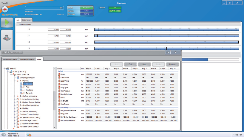The width and height of the screenshot is (244, 137).
Task: Collapse the 1 - Piercing tree node
Action: [x=15, y=81]
